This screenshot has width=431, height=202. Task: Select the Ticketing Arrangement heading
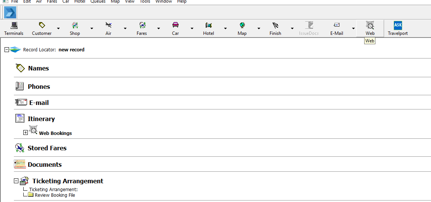pyautogui.click(x=68, y=181)
